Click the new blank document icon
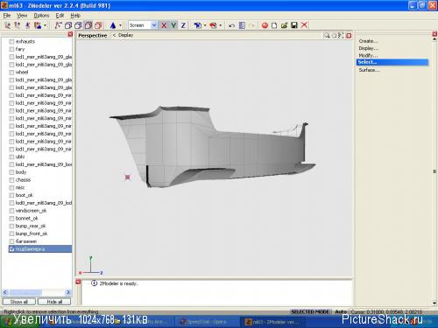The image size is (438, 328). point(274,25)
